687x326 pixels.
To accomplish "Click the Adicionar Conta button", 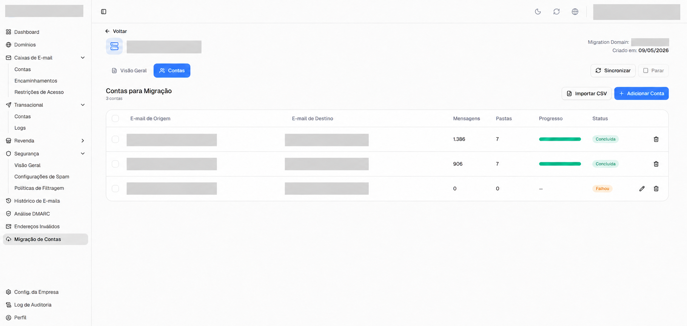I will coord(641,94).
